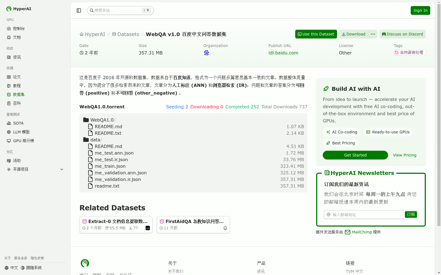Viewport: 441px width, 275px height.
Task: Click the 订阅 subscribe button
Action: point(411,215)
